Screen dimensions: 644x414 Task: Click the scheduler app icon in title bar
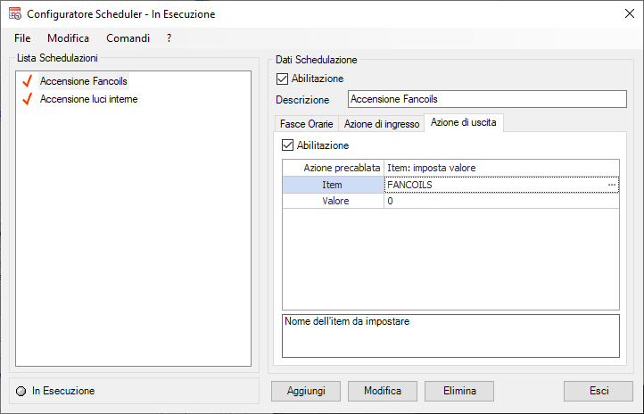pos(13,14)
